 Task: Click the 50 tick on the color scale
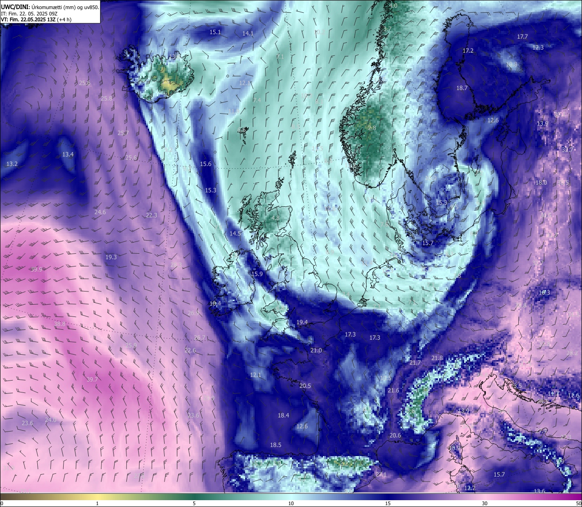(578, 503)
